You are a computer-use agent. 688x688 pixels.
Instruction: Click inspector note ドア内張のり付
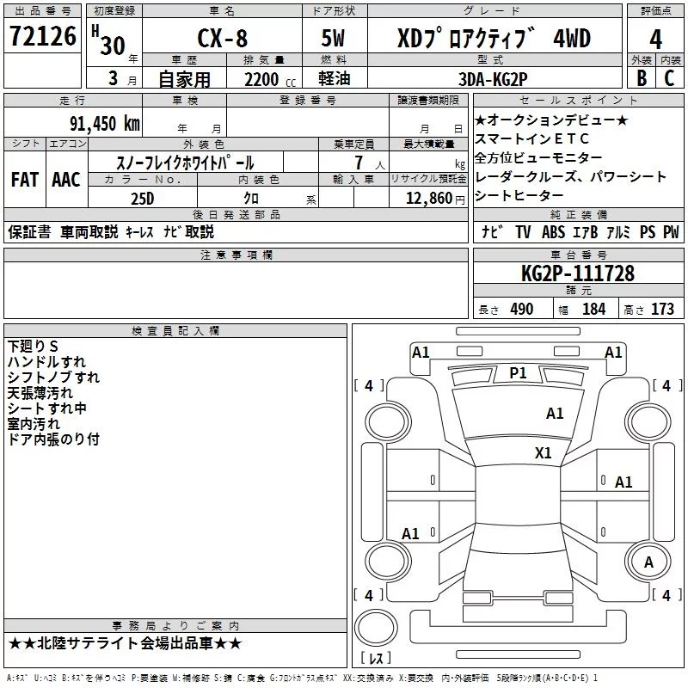[x=53, y=439]
